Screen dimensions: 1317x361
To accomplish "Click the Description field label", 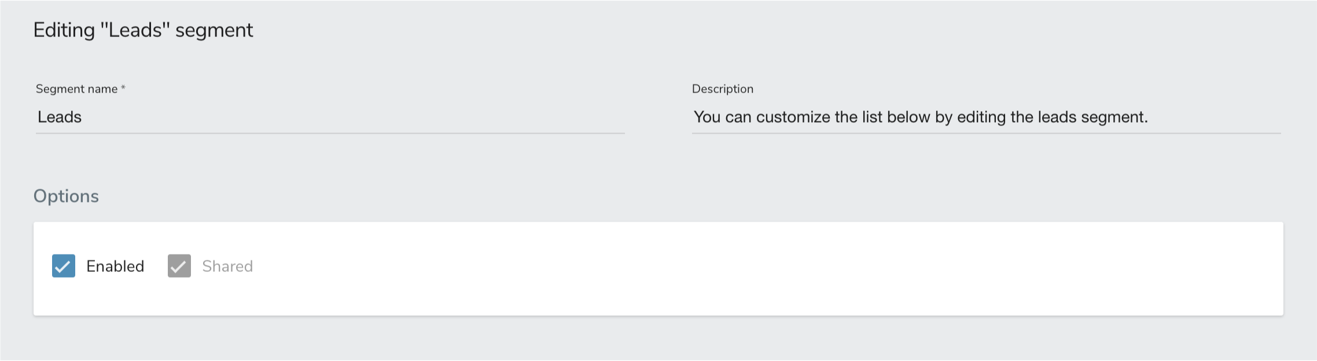I will [722, 89].
